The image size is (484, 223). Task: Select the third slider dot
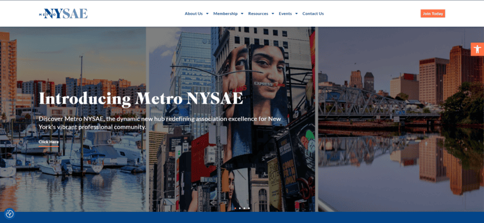(x=244, y=208)
